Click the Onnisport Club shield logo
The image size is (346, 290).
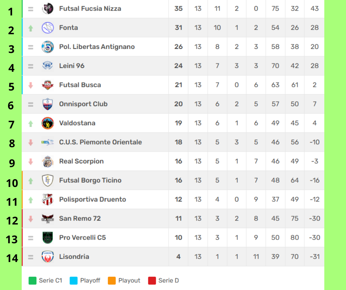click(47, 104)
